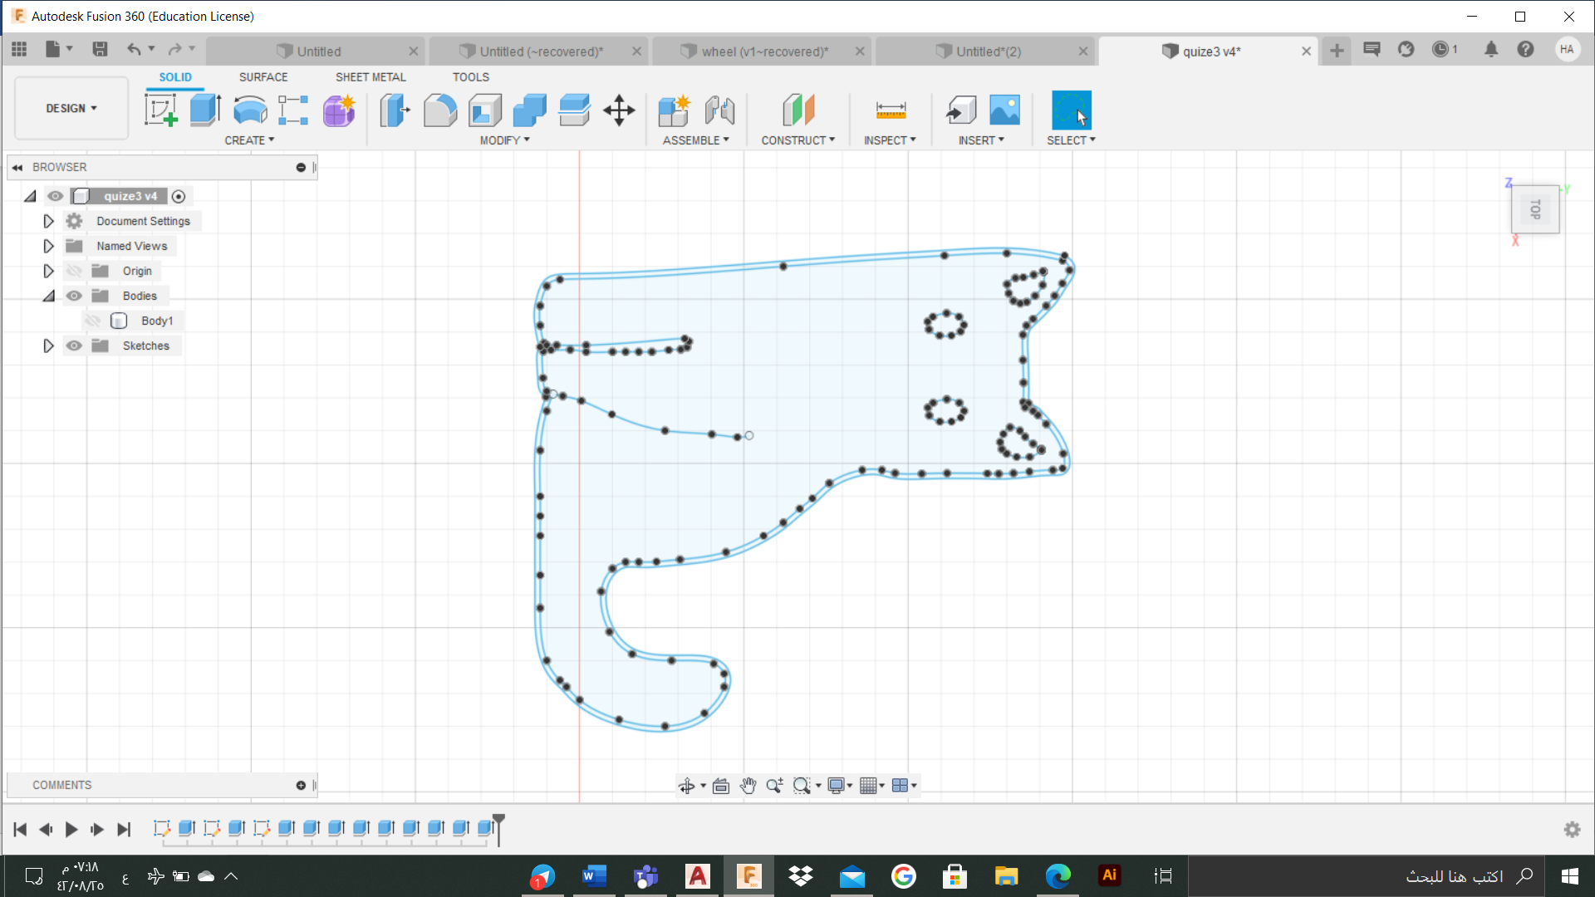This screenshot has width=1595, height=897.
Task: Expand the Sketches node
Action: coord(48,346)
